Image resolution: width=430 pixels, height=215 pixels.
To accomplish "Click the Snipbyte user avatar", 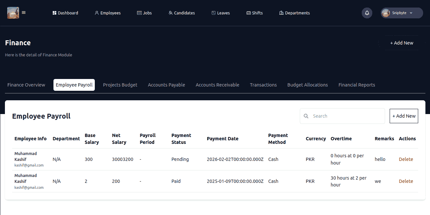I will (386, 13).
